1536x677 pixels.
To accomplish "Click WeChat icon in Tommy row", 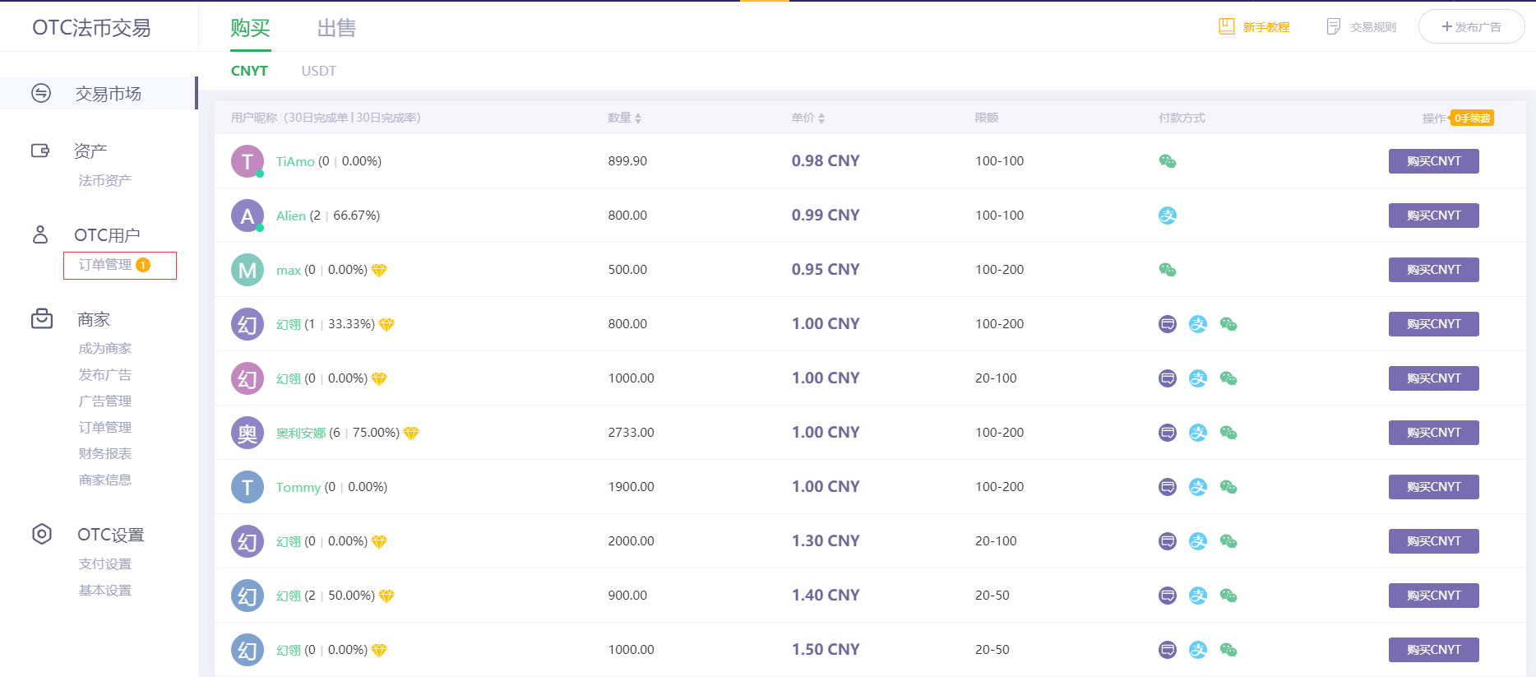I will (x=1228, y=487).
